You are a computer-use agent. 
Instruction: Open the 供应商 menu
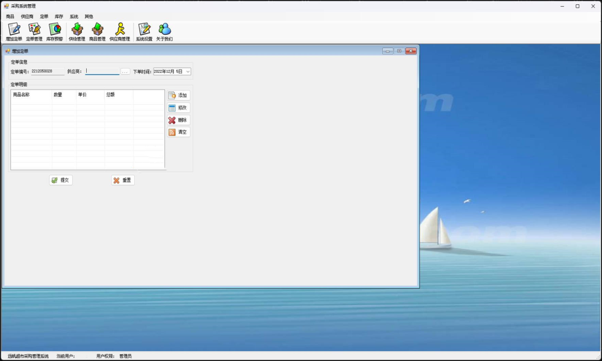coord(27,16)
